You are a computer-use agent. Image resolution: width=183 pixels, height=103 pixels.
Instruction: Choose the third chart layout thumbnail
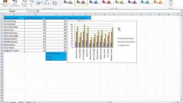[54, 3]
